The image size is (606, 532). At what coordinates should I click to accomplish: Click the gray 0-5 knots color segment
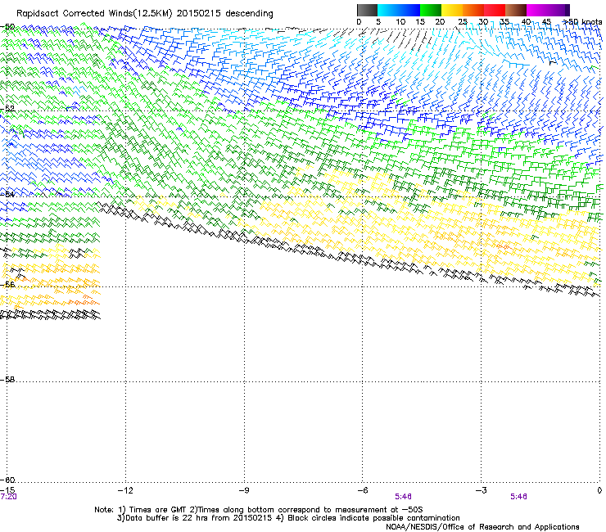click(x=367, y=10)
